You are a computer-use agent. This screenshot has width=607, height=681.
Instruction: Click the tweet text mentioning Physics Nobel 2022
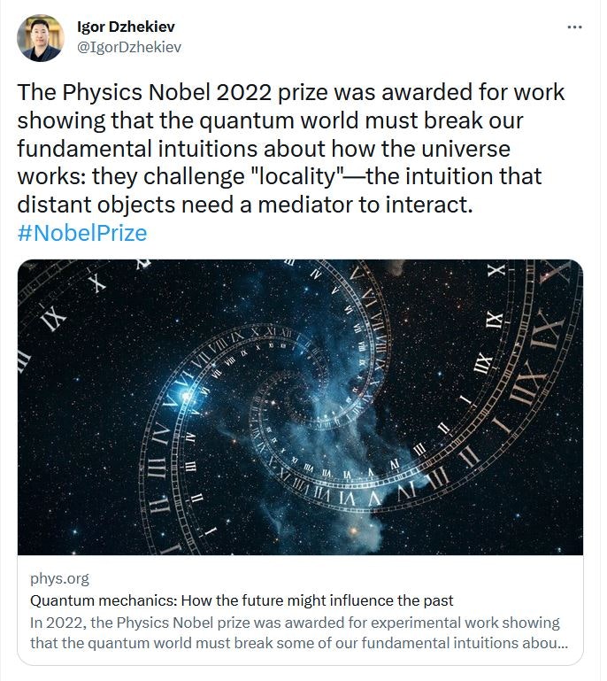tap(291, 149)
